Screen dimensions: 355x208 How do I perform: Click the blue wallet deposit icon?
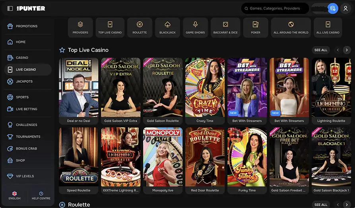click(x=333, y=8)
